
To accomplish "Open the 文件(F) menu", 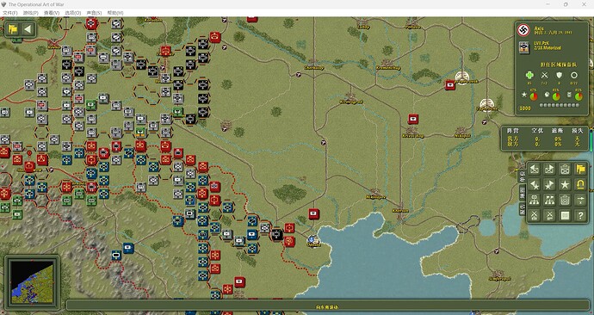I will click(9, 13).
